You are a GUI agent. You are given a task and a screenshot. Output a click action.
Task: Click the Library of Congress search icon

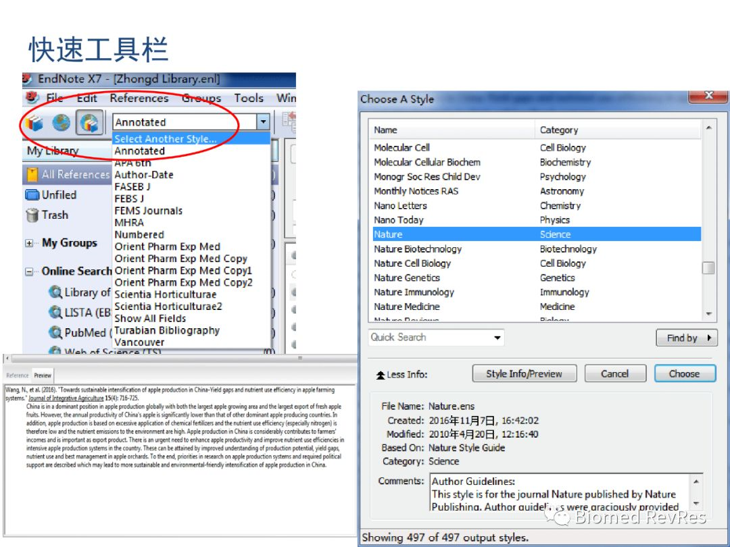click(56, 292)
